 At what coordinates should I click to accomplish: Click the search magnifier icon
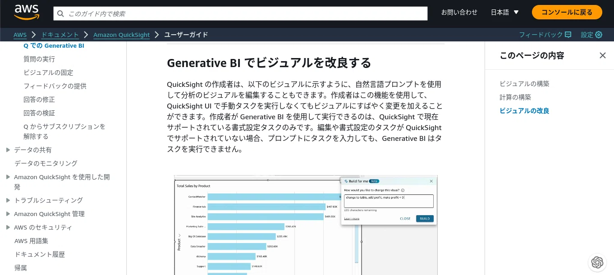coord(61,14)
